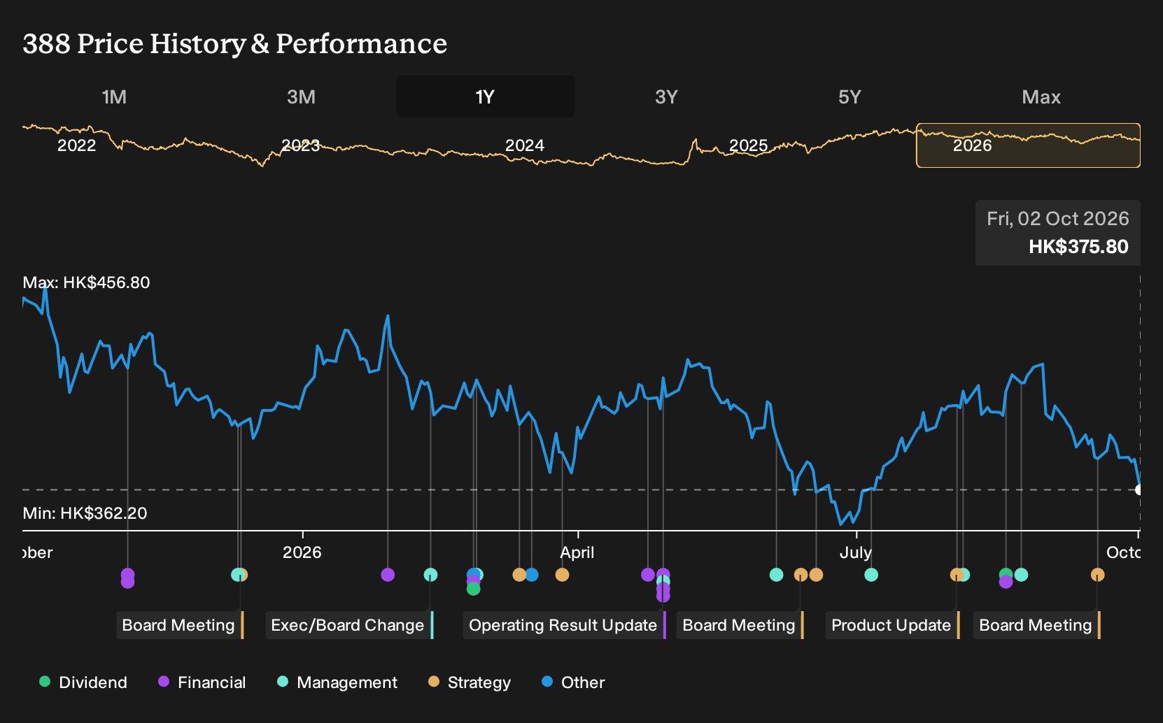Click Board Meeting label beside Exec/Board Change
The height and width of the screenshot is (723, 1163).
pos(180,625)
